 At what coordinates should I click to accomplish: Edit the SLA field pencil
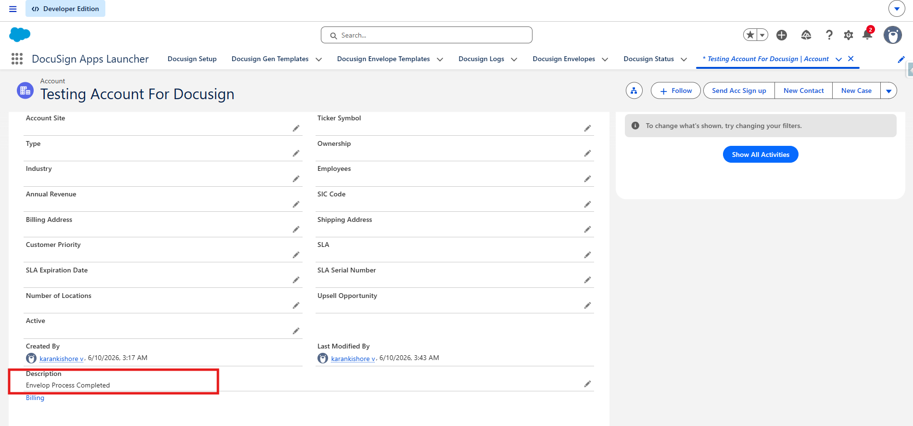pos(587,255)
